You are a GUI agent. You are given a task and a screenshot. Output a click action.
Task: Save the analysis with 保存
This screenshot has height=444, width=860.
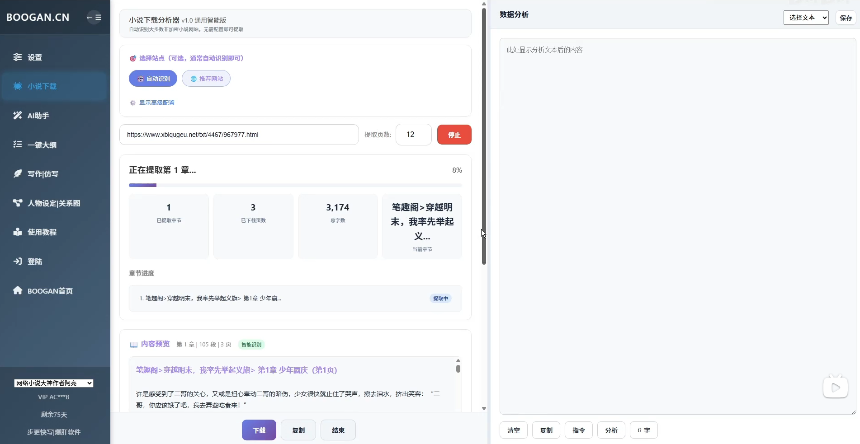846,18
